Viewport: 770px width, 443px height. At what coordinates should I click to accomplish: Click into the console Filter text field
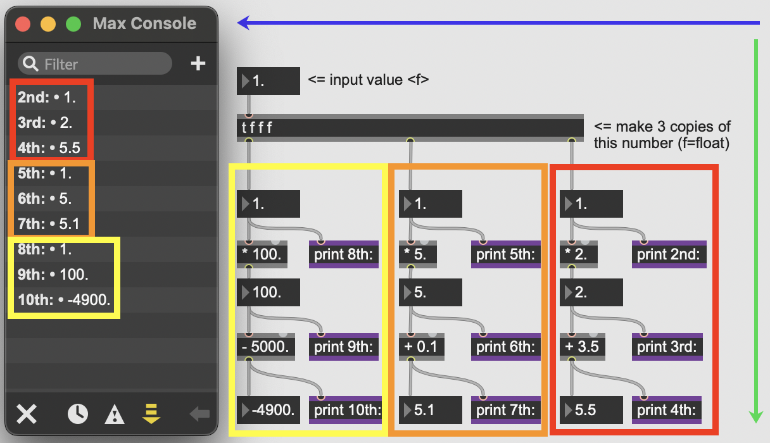pyautogui.click(x=101, y=64)
